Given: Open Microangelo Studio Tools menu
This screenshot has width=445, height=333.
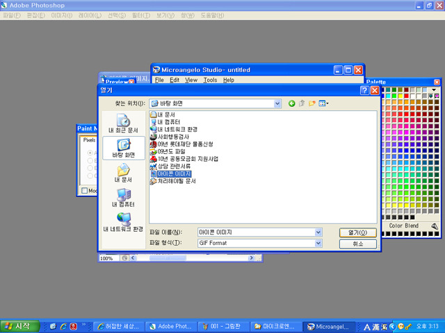Looking at the screenshot, I should pos(210,80).
